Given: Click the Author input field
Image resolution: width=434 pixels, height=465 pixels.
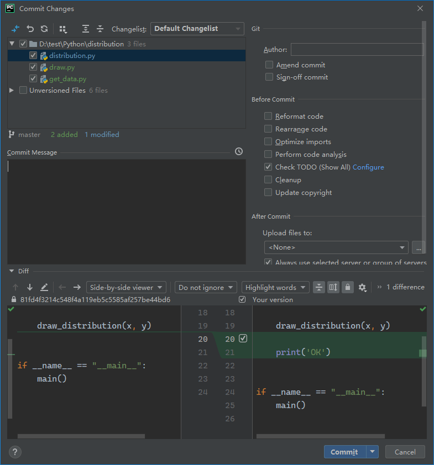Looking at the screenshot, I should [x=357, y=50].
